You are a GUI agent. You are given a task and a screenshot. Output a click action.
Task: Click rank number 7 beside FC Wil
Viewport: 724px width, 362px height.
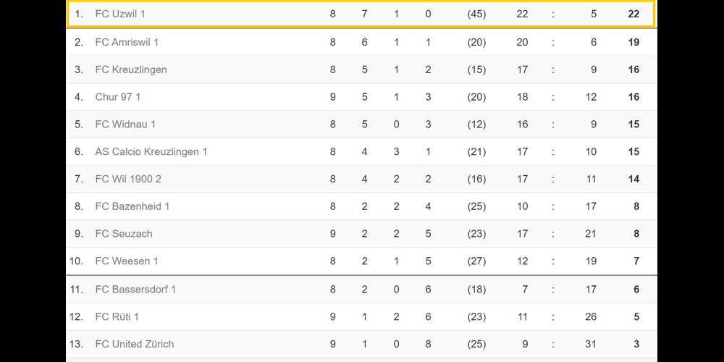tap(79, 179)
